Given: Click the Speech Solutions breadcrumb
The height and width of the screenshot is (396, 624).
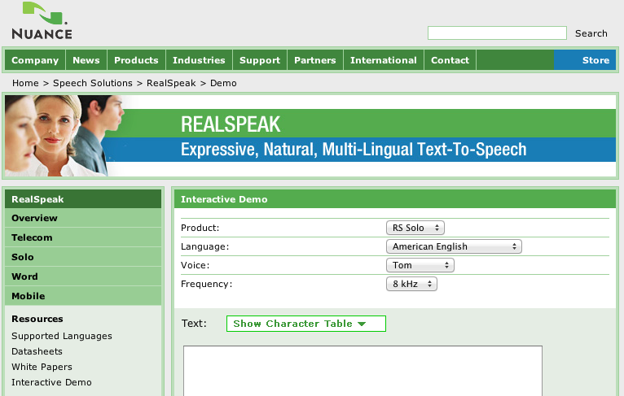Looking at the screenshot, I should pyautogui.click(x=93, y=83).
